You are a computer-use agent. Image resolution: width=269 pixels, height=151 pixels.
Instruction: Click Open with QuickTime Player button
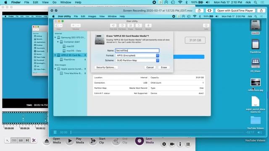235,10
